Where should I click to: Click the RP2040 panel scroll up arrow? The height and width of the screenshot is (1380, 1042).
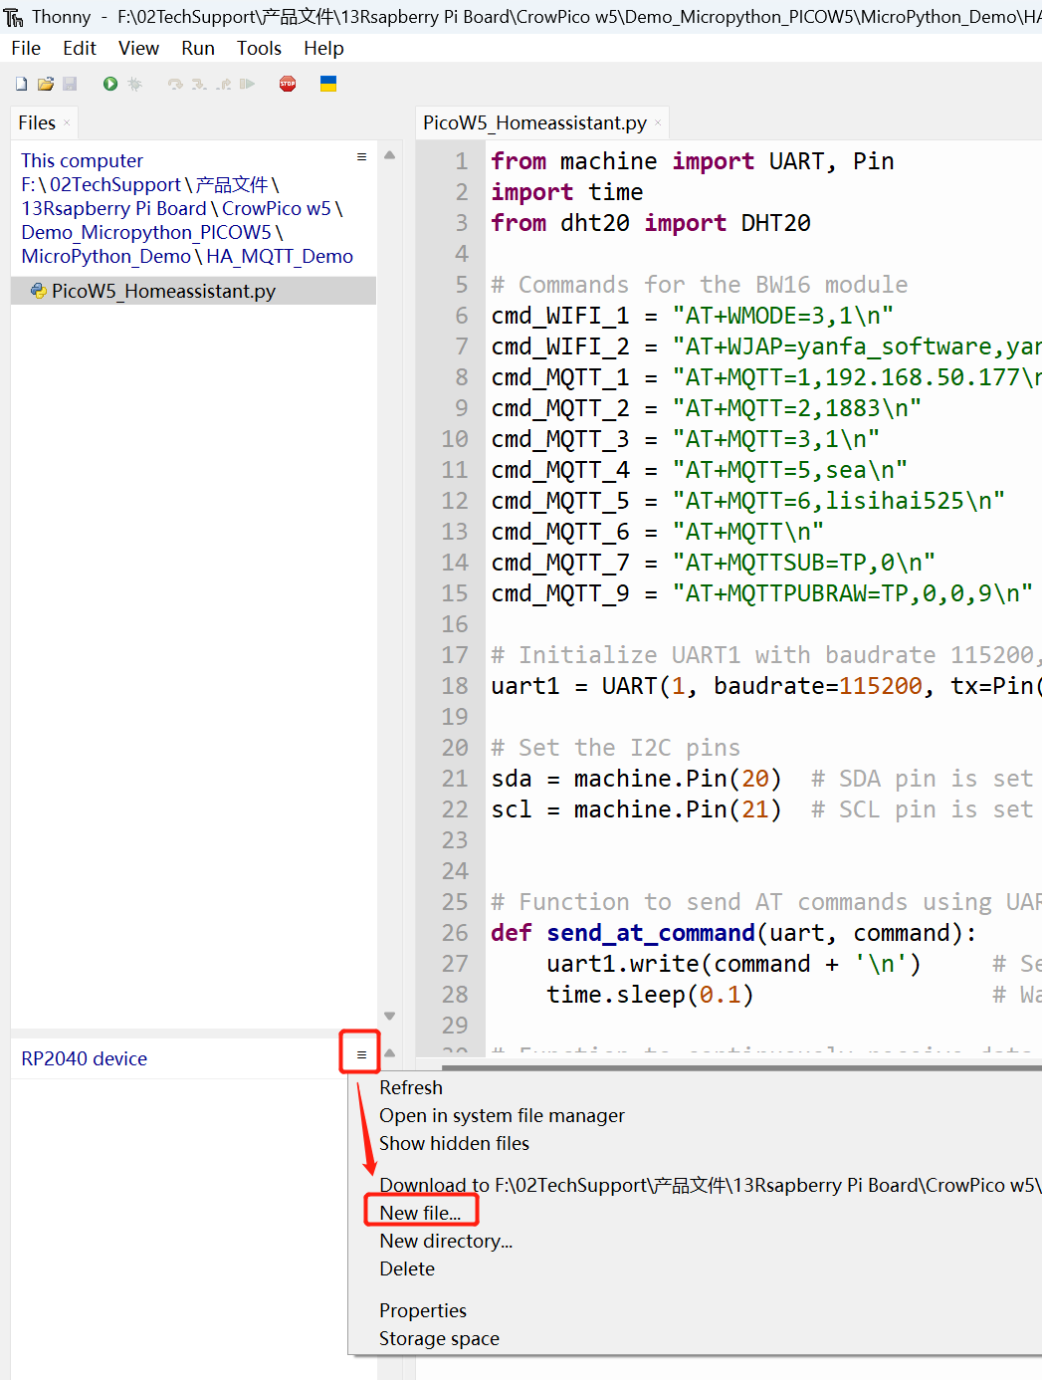[390, 1052]
